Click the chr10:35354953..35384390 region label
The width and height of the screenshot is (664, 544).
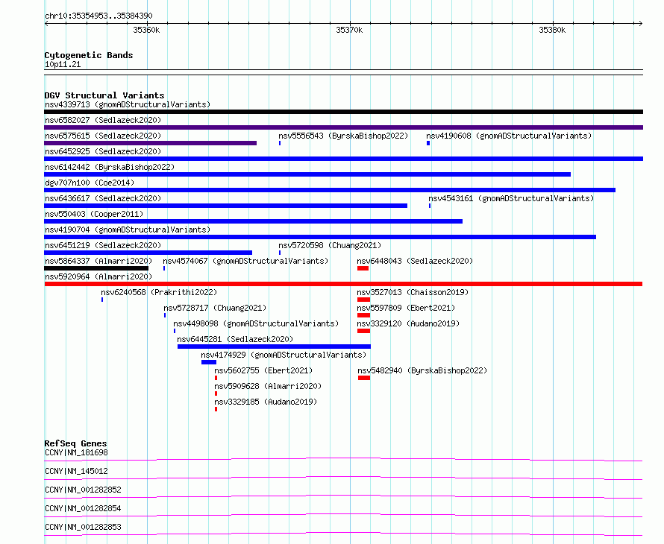coord(98,16)
